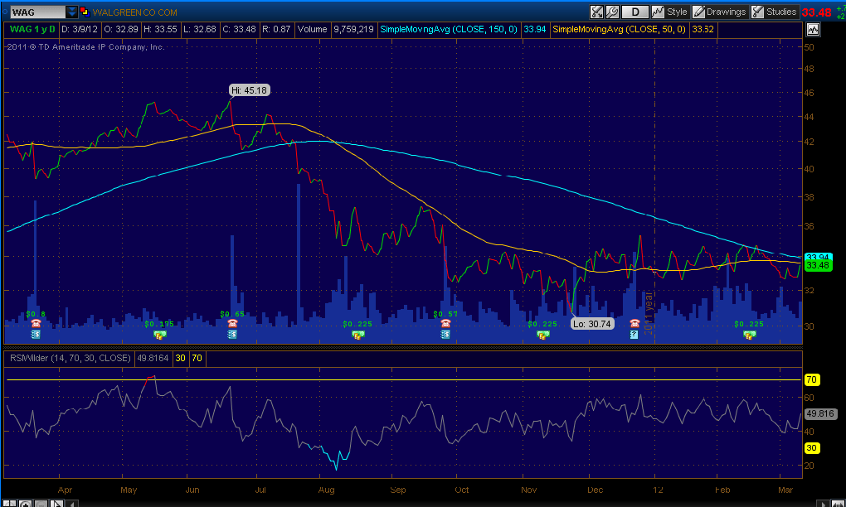Click the RSIWilder study label
Image resolution: width=846 pixels, height=507 pixels.
pos(70,358)
